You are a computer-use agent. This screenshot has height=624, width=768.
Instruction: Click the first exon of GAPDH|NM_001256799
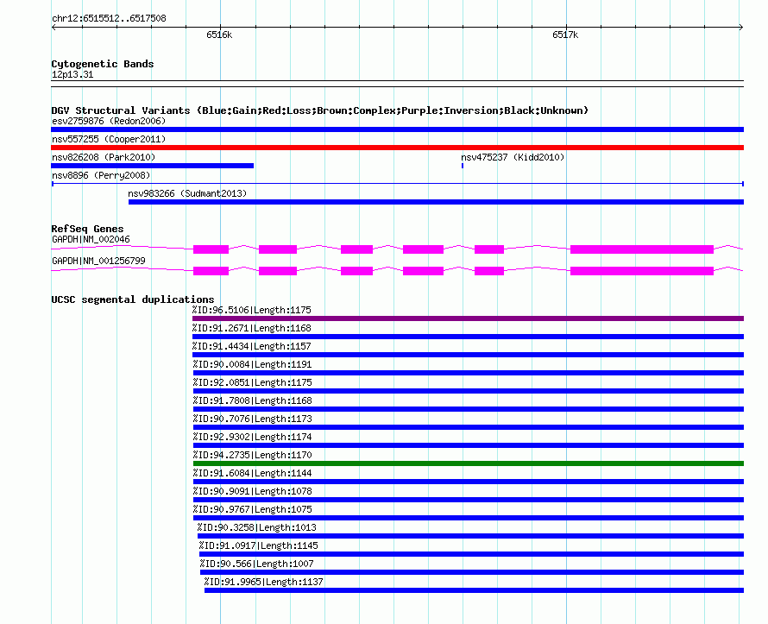[211, 271]
